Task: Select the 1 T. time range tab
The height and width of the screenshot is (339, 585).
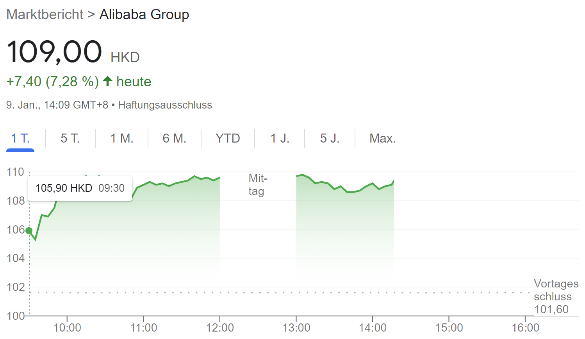Action: click(20, 138)
